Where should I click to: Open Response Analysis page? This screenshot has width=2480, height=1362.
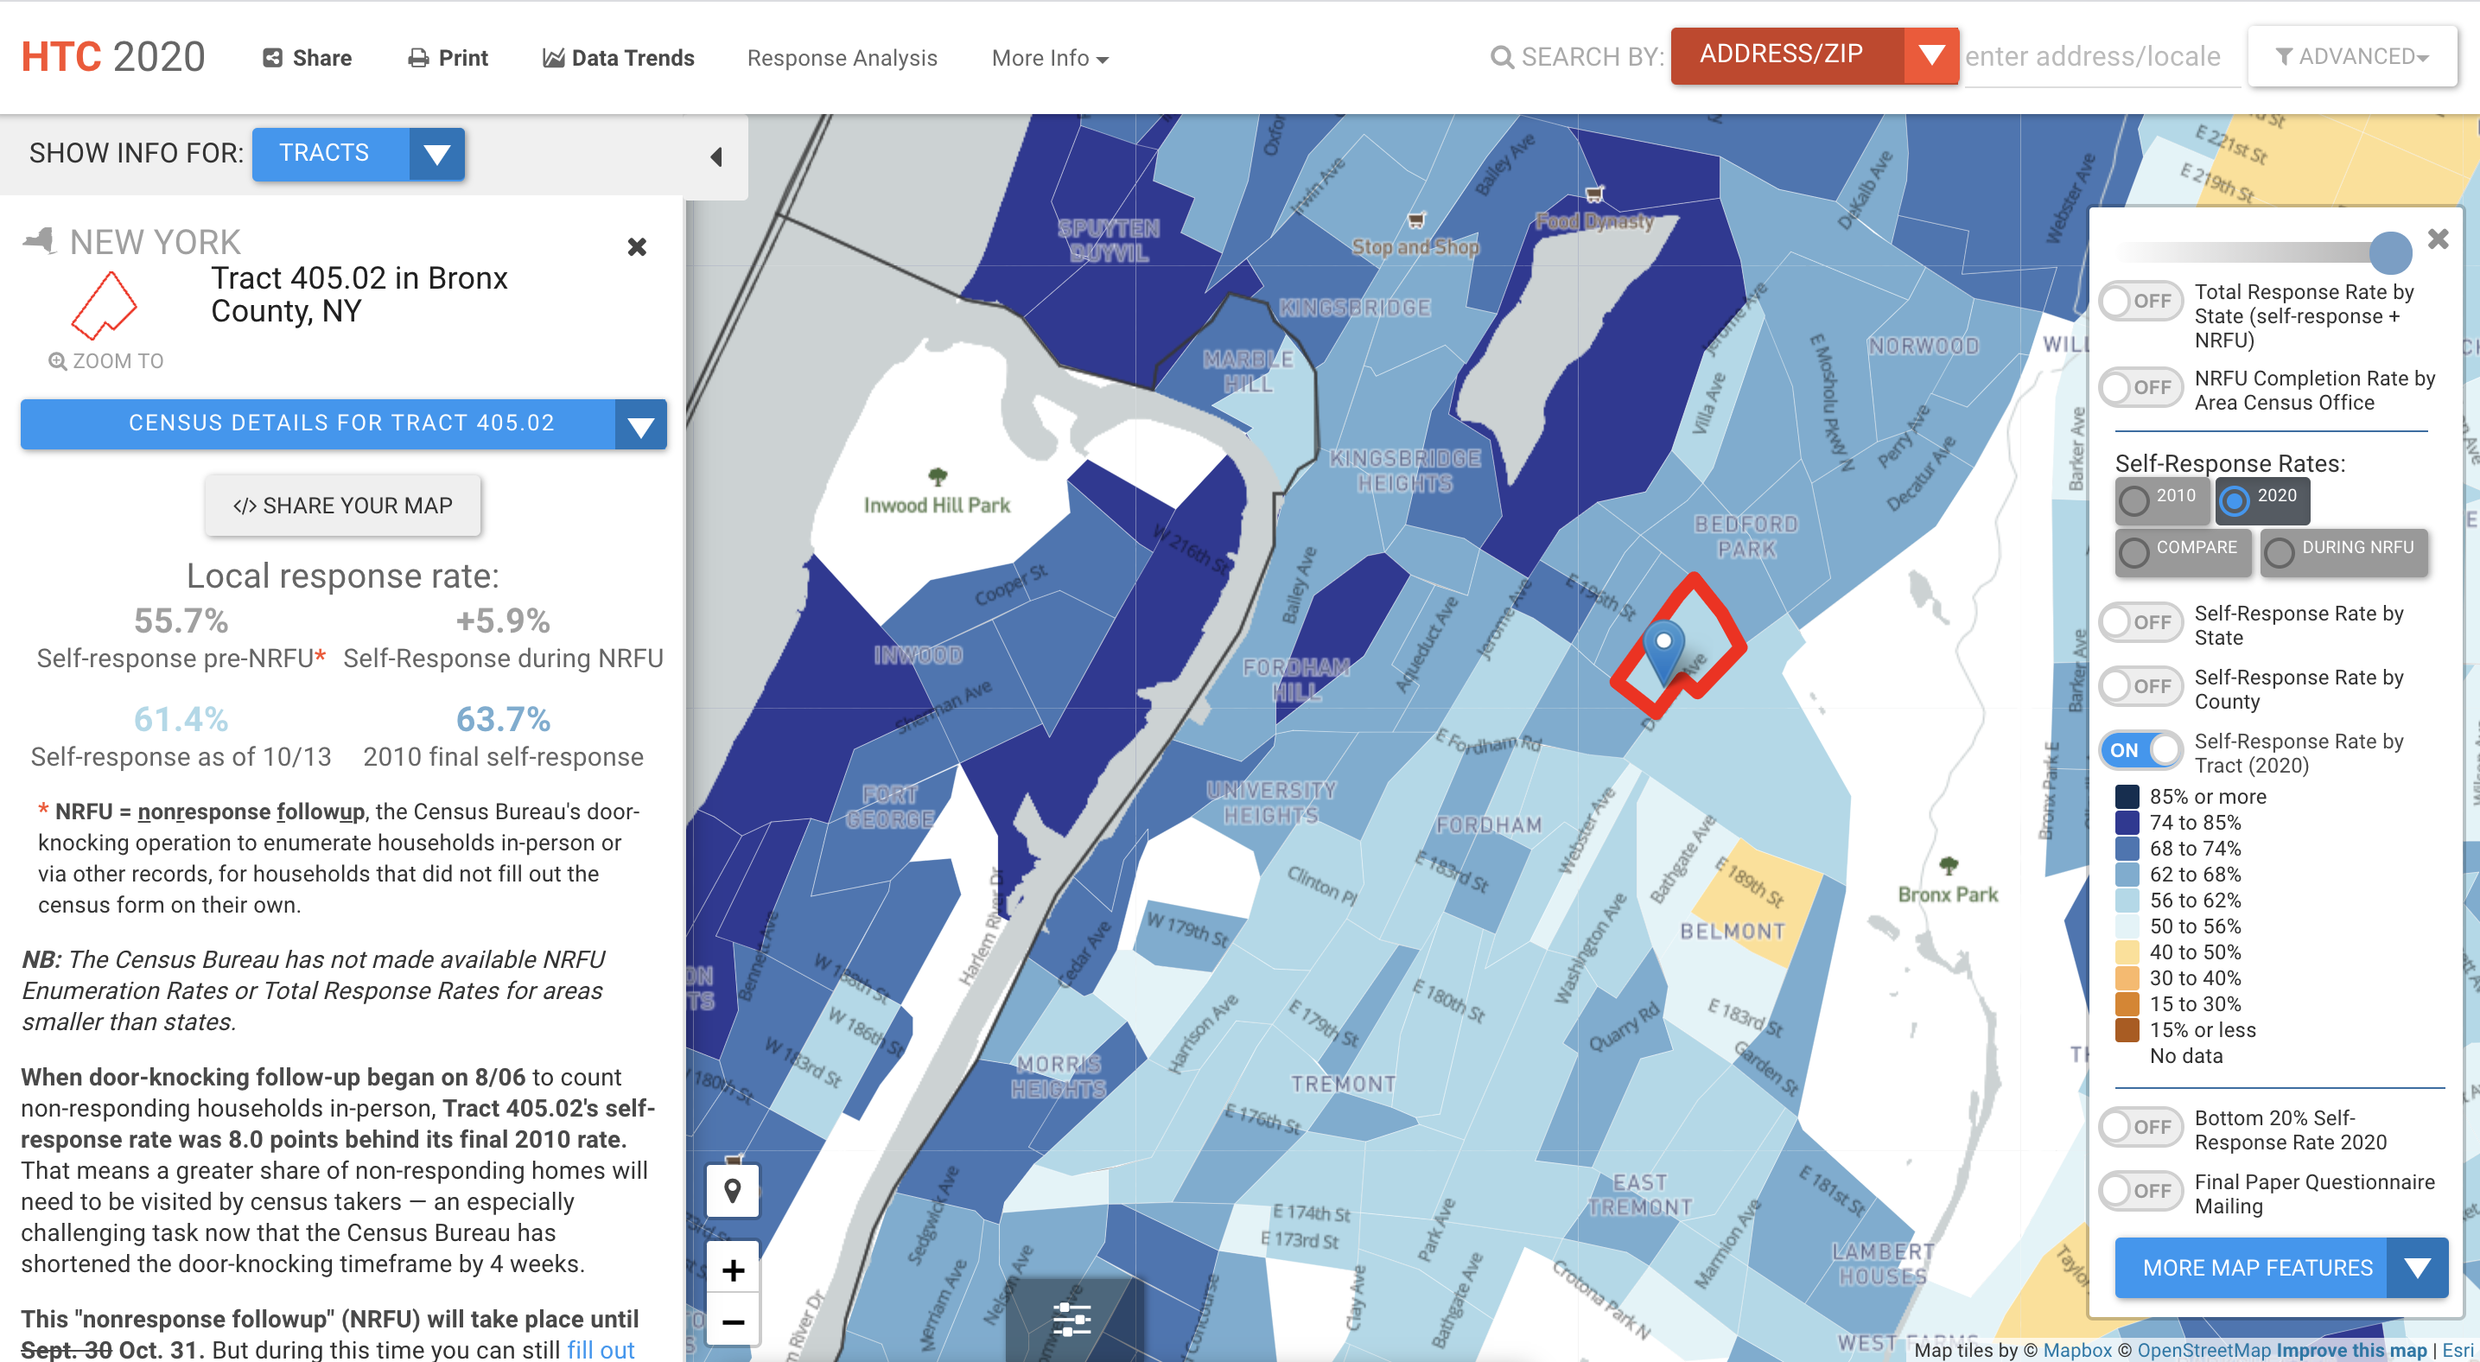[x=843, y=58]
